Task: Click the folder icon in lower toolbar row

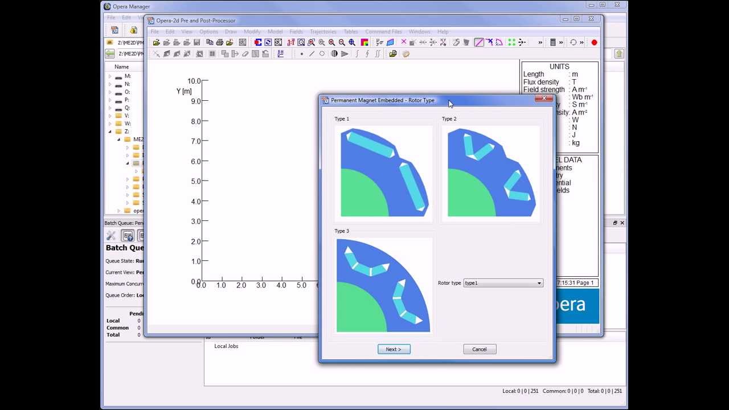Action: [393, 54]
